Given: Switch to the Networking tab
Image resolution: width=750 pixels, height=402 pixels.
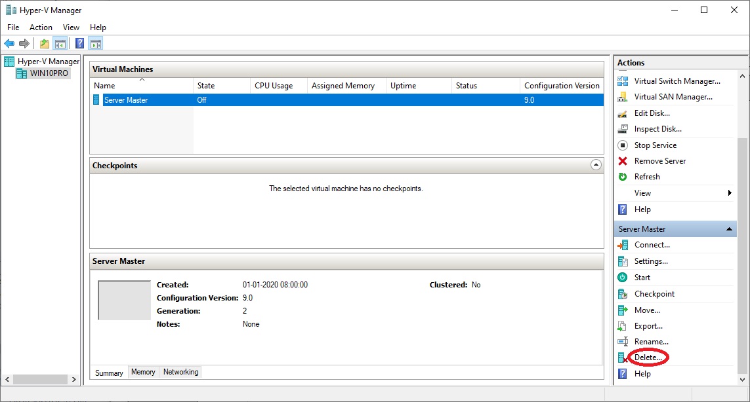Looking at the screenshot, I should (x=181, y=372).
